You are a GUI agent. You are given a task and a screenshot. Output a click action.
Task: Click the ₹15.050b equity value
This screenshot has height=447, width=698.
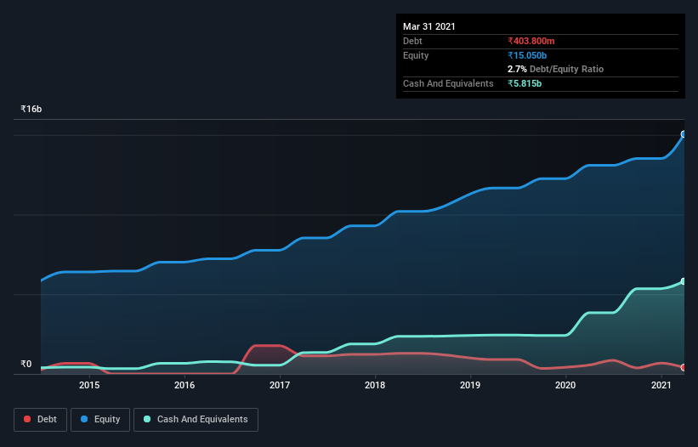click(527, 55)
